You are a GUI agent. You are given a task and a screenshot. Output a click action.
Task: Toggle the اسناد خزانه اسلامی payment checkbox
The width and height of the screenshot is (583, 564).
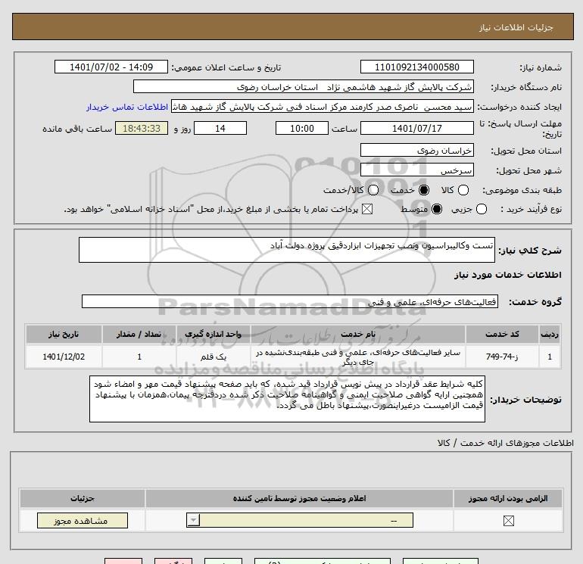(x=367, y=209)
